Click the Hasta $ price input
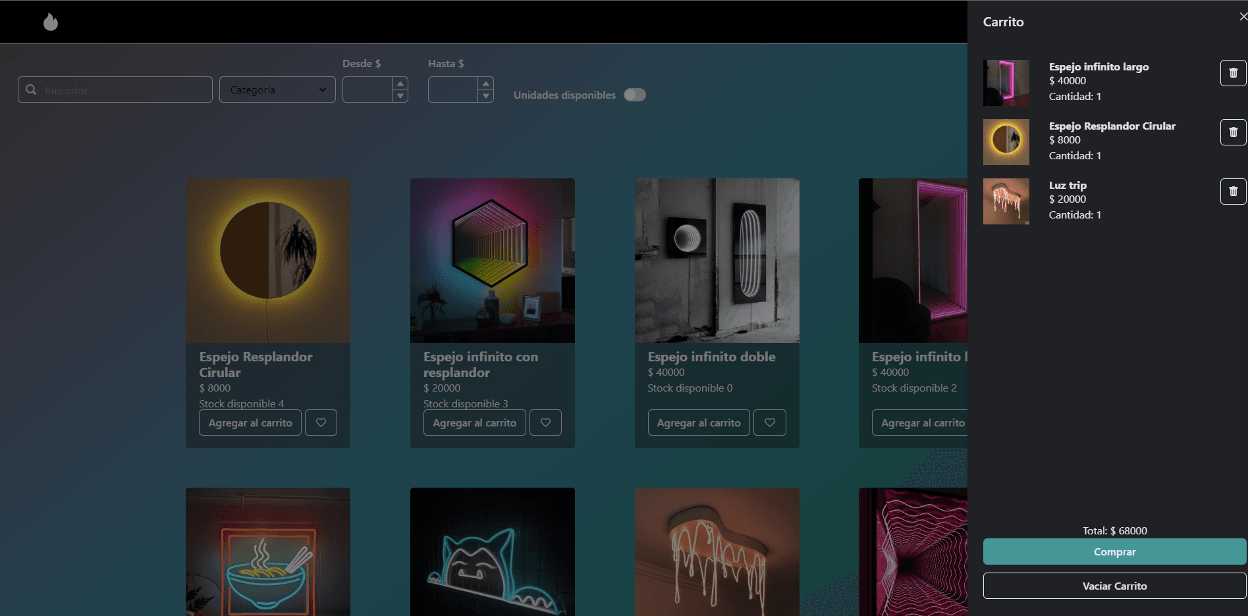This screenshot has height=616, width=1248. click(x=453, y=90)
